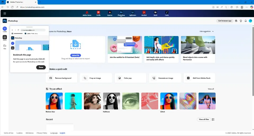This screenshot has height=136, width=254.
Task: Refresh the page with reload icon
Action: (x=12, y=7)
